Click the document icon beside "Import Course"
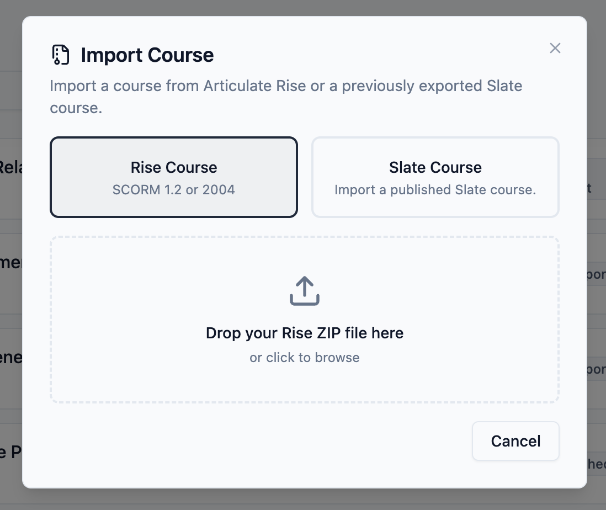 click(61, 54)
